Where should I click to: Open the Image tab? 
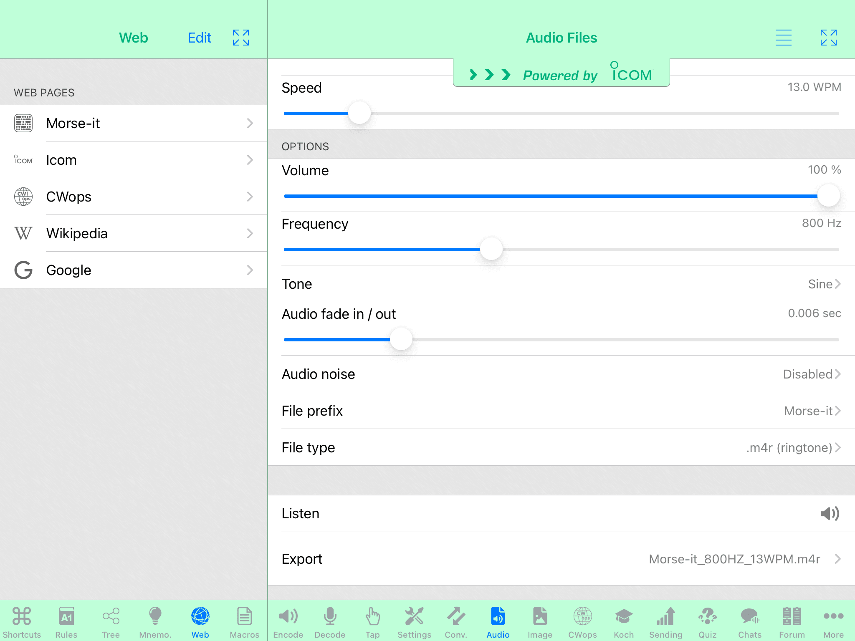540,622
